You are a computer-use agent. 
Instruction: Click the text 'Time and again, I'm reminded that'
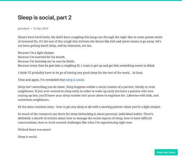click(x=42, y=80)
